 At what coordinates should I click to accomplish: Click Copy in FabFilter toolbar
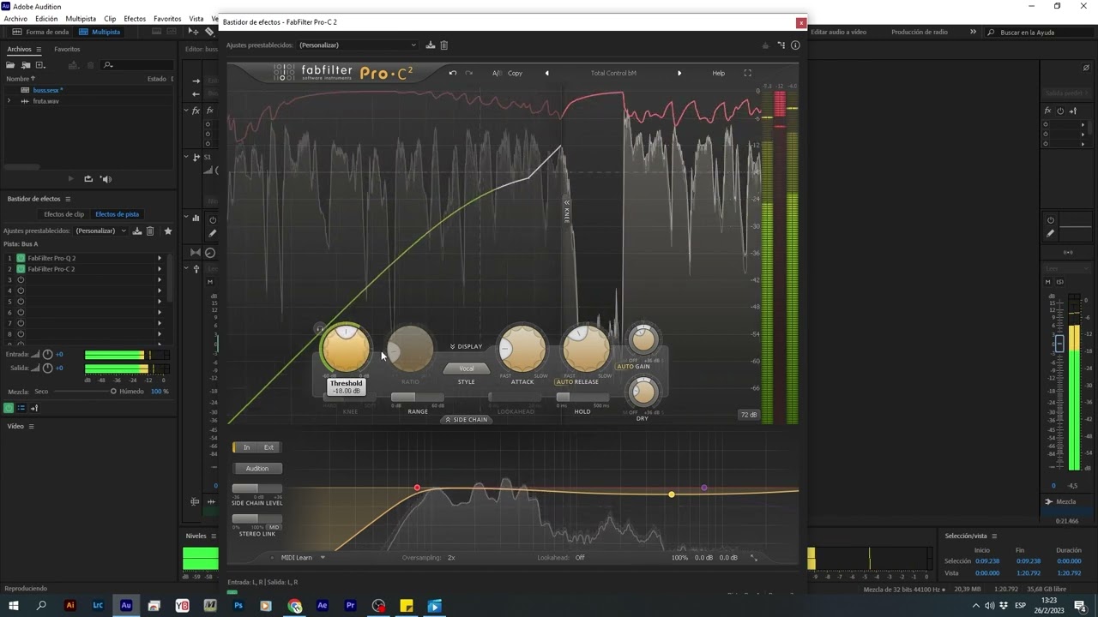click(x=515, y=73)
